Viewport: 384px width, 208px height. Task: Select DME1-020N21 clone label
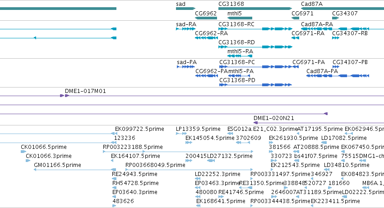click(x=274, y=118)
